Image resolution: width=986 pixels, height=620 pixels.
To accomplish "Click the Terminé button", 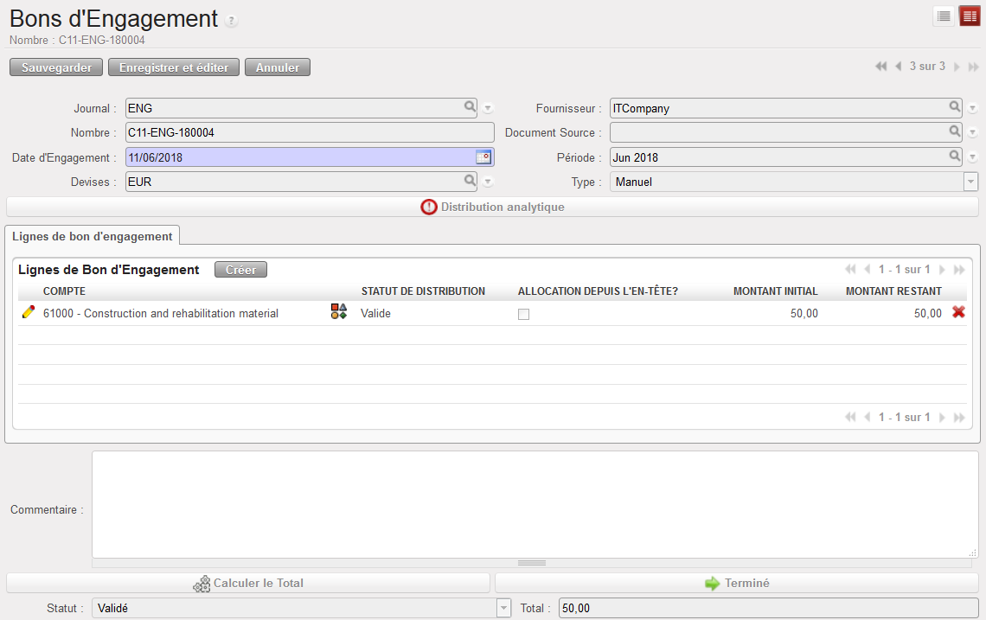I will [x=736, y=583].
